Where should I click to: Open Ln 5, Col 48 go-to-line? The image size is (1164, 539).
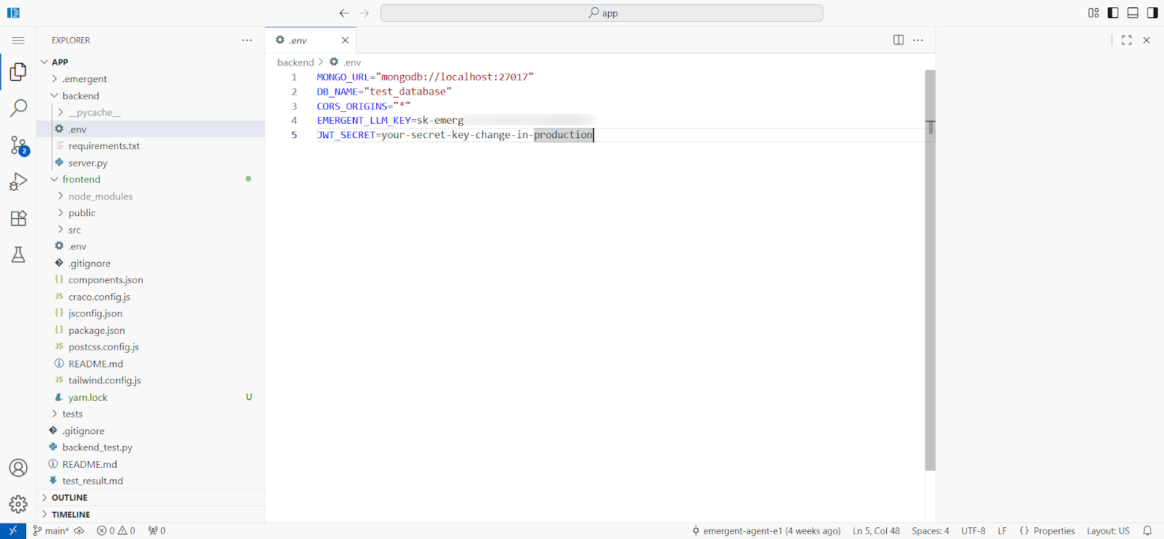coord(876,531)
